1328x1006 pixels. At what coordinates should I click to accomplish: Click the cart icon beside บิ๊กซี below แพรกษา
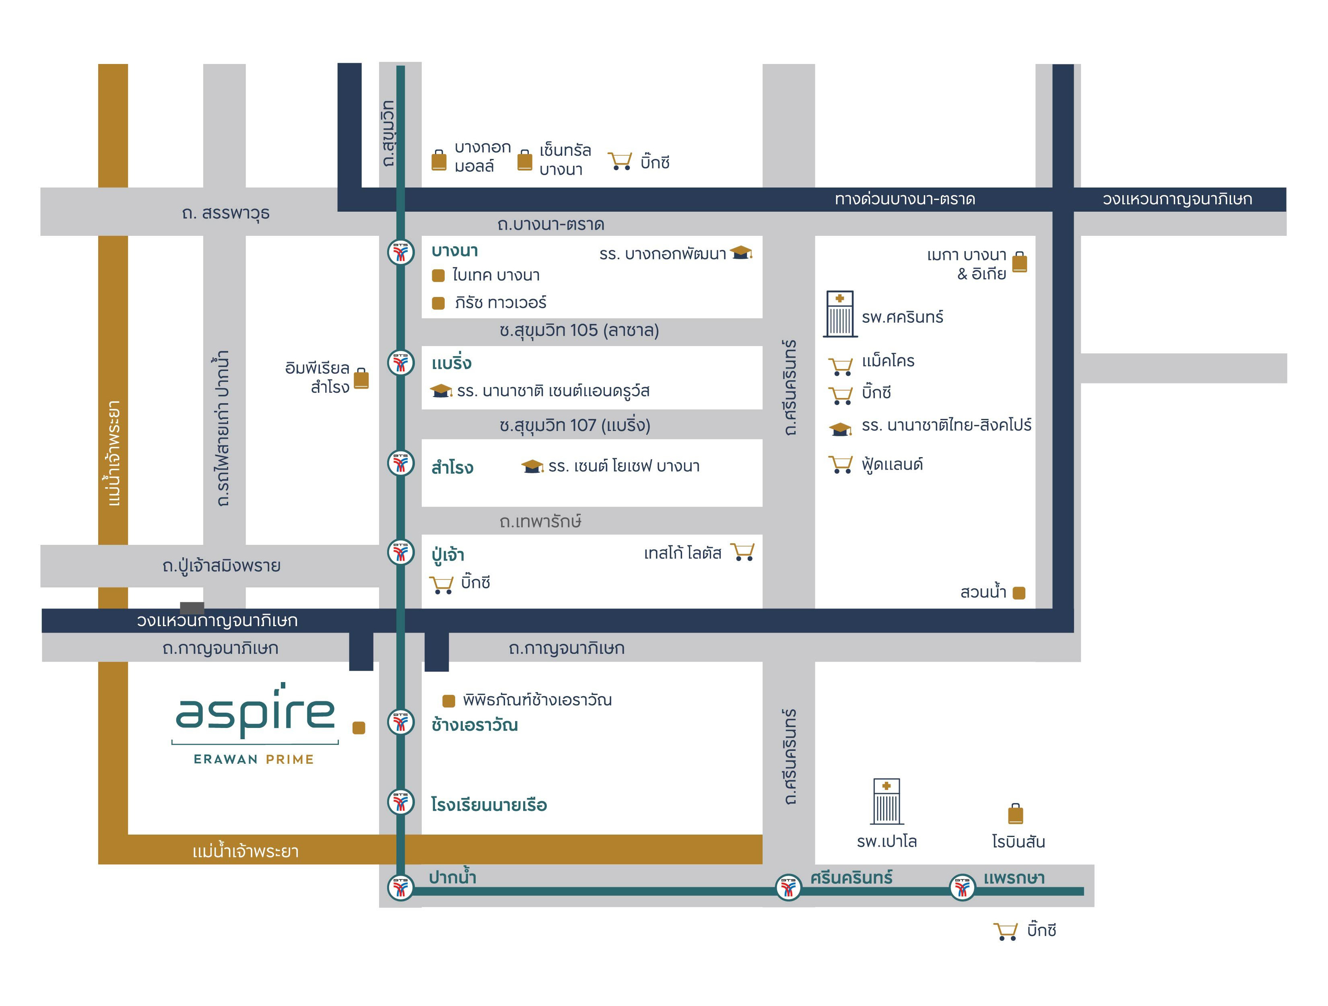tap(1006, 931)
